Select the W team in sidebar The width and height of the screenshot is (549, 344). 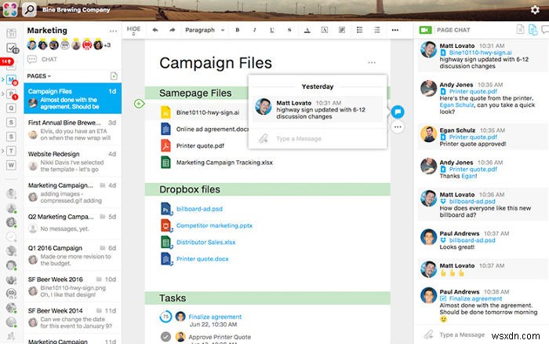coord(11,165)
